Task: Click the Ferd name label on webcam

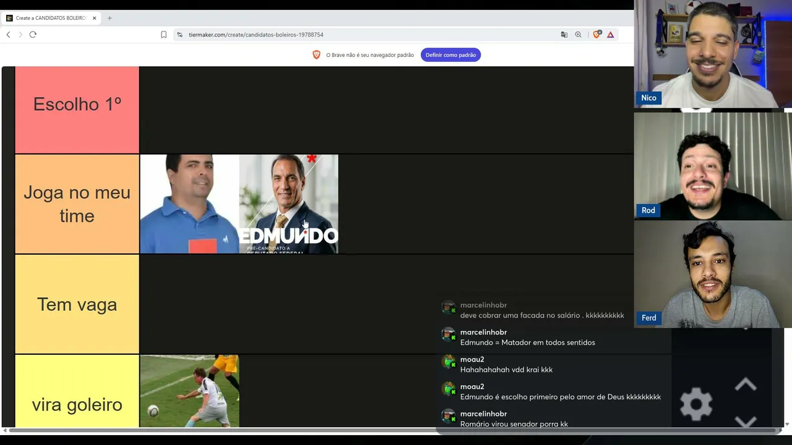Action: point(648,318)
